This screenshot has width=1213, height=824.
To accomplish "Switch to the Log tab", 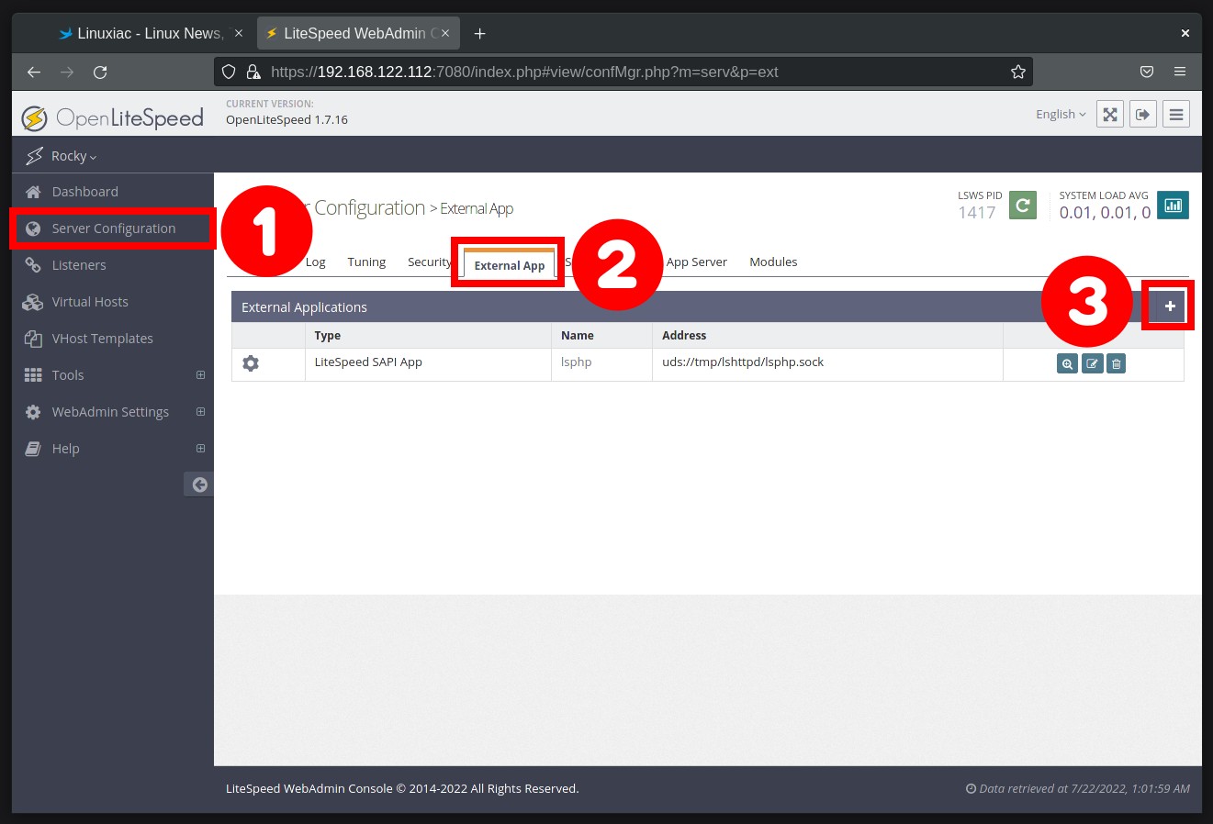I will (x=315, y=262).
